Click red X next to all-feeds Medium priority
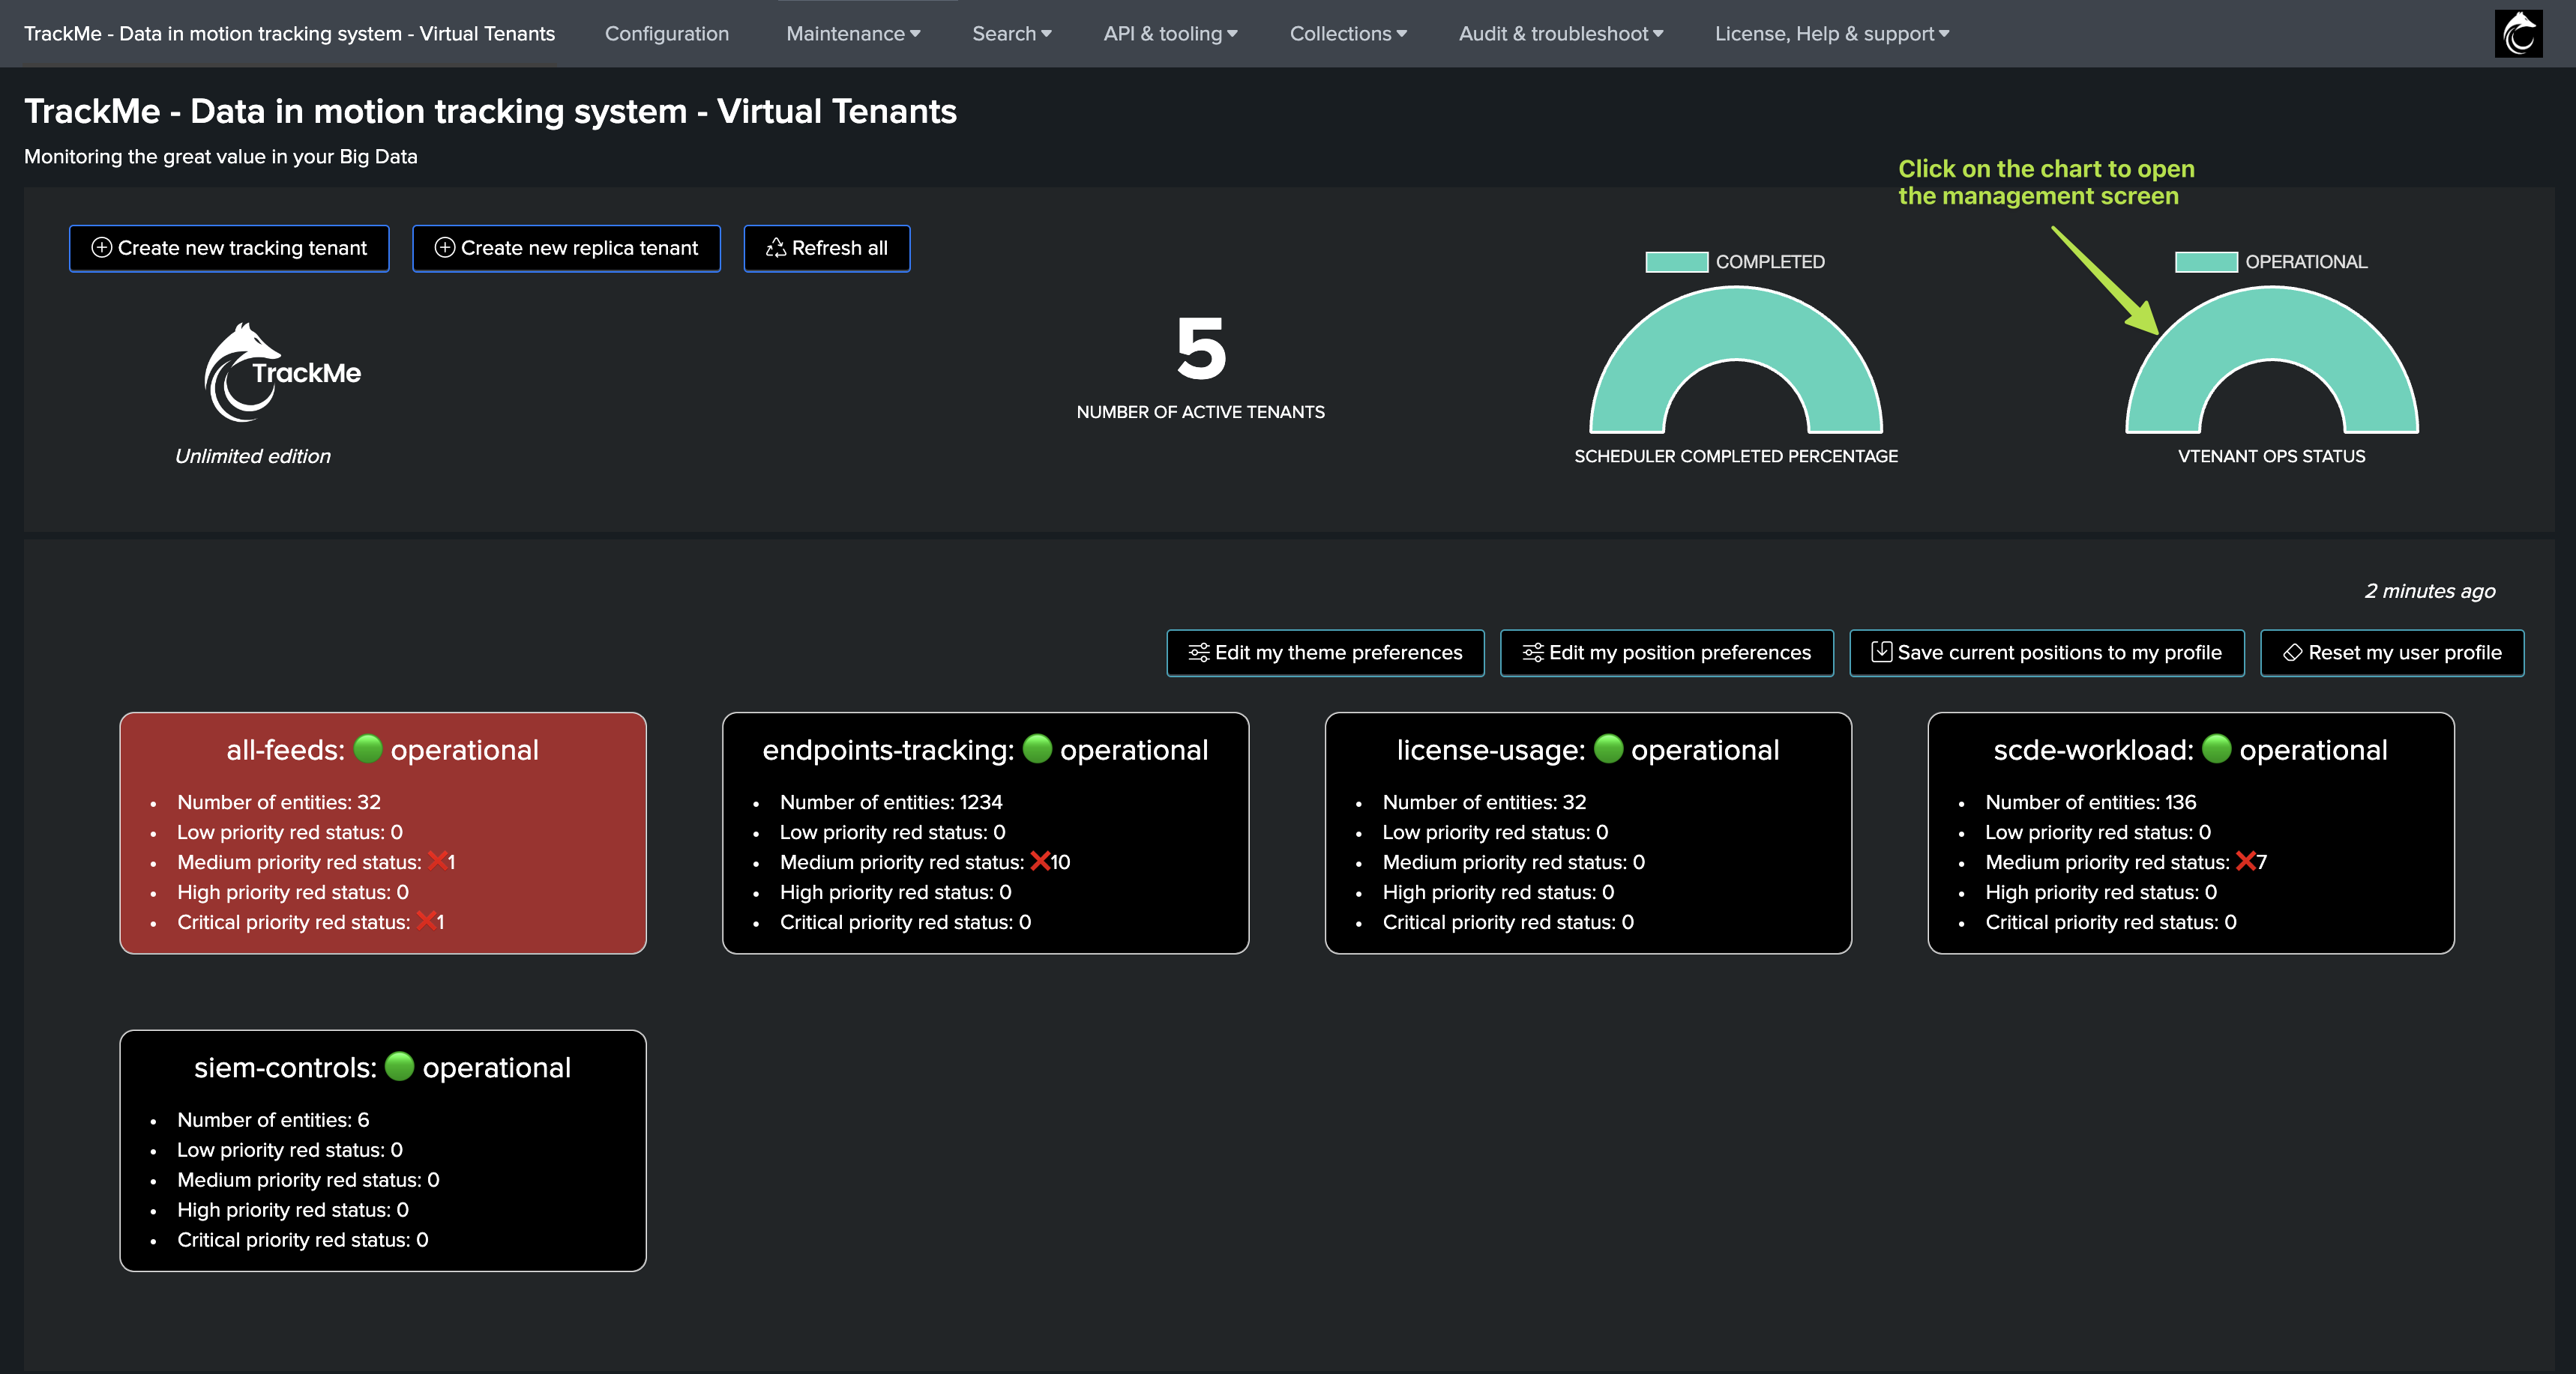The image size is (2576, 1374). 437,862
